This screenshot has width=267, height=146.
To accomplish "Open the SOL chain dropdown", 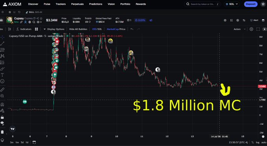I will click(x=232, y=4).
